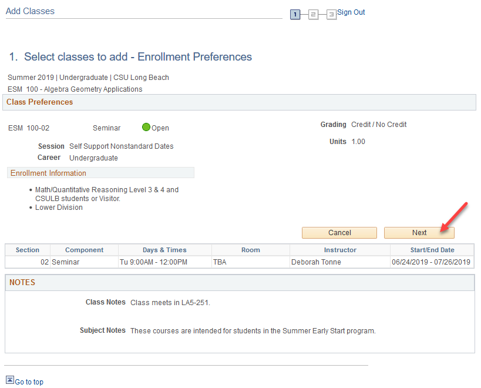Click Math/Quantitative Reasoning Level 3 & 4 bullet
481x388 pixels.
pos(107,194)
